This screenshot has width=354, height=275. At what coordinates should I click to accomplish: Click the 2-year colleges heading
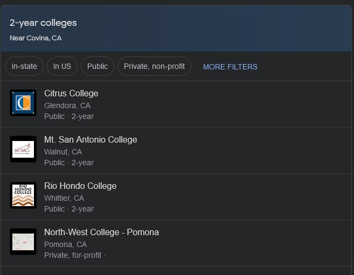click(43, 23)
